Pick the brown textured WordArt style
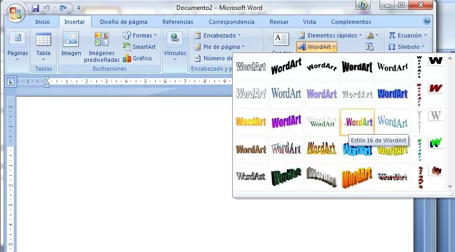The width and height of the screenshot is (455, 252). coord(251,149)
